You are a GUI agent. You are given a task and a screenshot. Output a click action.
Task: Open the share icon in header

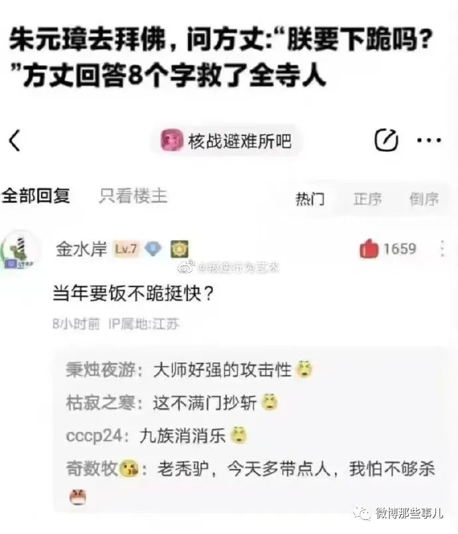pos(386,140)
